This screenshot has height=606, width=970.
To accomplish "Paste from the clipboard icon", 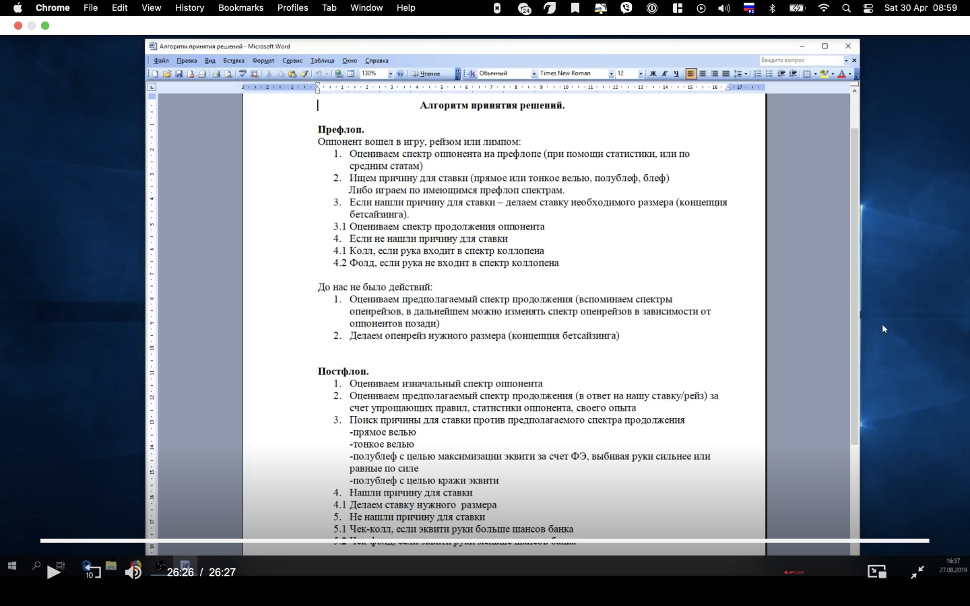I will pos(292,74).
